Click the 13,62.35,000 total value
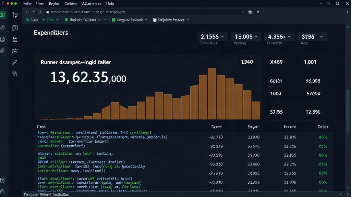 (88, 77)
